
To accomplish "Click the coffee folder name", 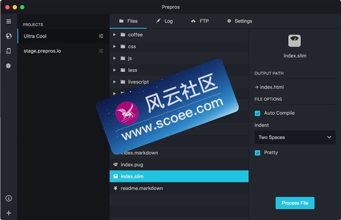I will (x=135, y=35).
